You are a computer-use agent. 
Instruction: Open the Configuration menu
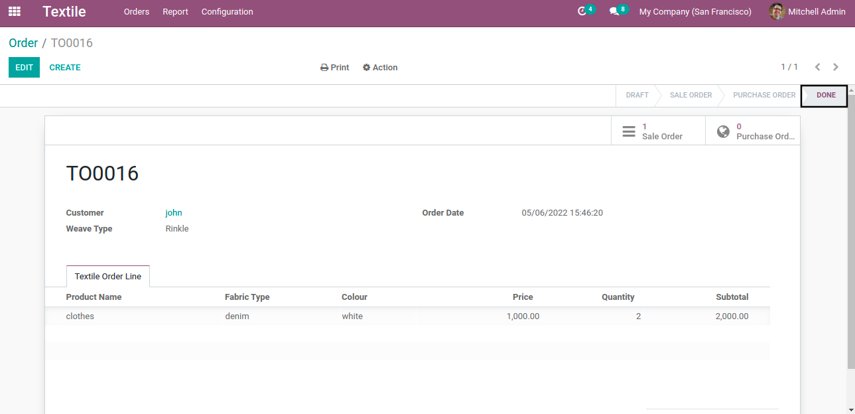(x=228, y=11)
